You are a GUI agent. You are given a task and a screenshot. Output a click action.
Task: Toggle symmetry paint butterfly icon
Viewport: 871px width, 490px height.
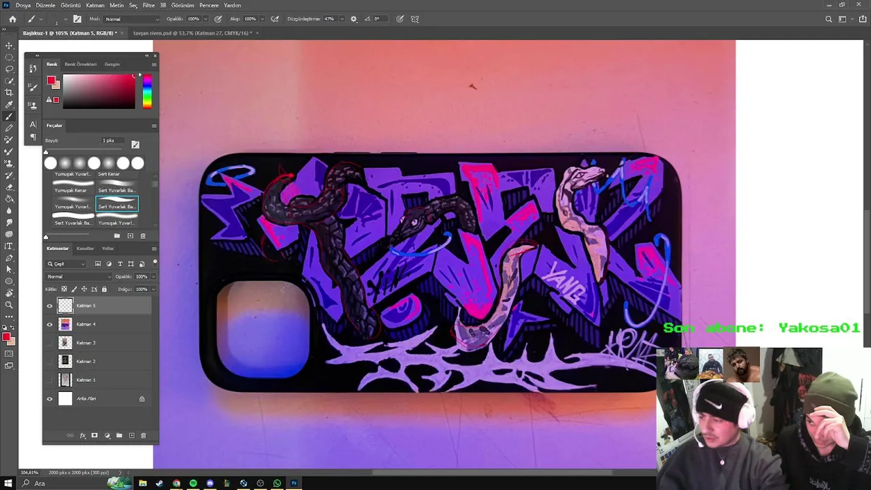click(415, 19)
